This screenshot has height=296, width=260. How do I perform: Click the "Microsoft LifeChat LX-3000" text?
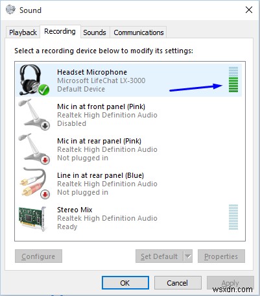(101, 80)
